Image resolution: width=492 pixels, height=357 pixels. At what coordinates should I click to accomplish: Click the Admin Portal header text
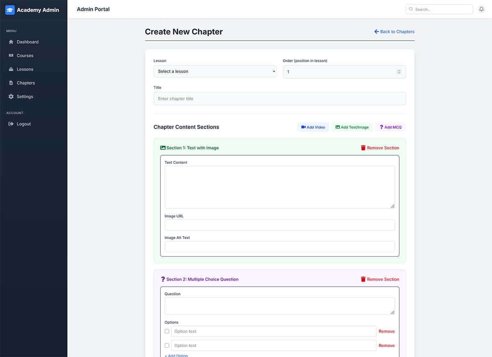pyautogui.click(x=93, y=9)
